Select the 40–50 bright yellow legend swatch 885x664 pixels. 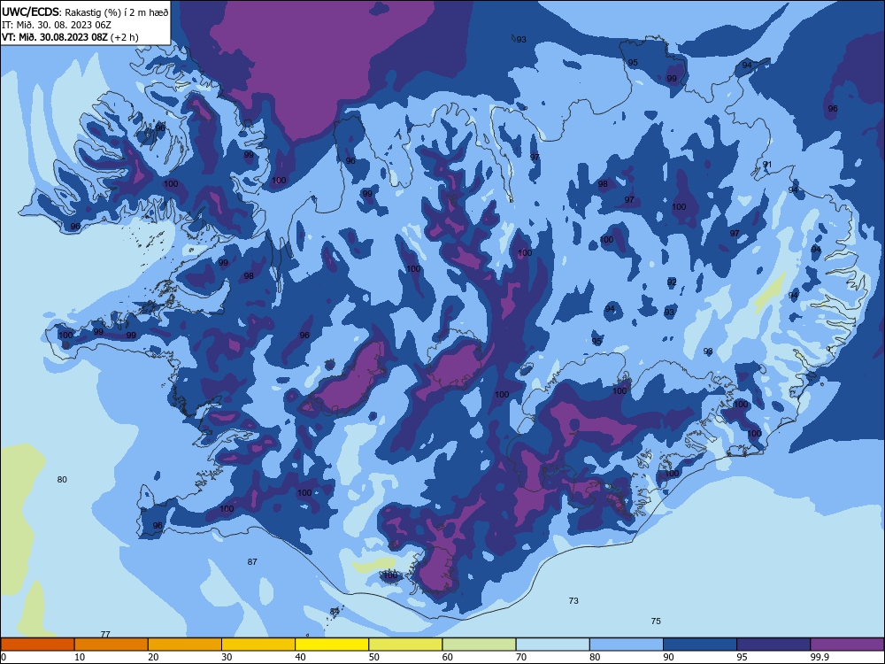pyautogui.click(x=332, y=645)
